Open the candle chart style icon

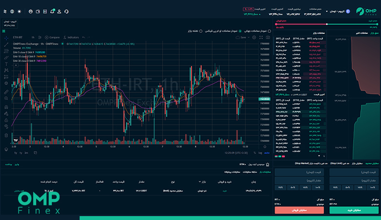(x=40, y=38)
